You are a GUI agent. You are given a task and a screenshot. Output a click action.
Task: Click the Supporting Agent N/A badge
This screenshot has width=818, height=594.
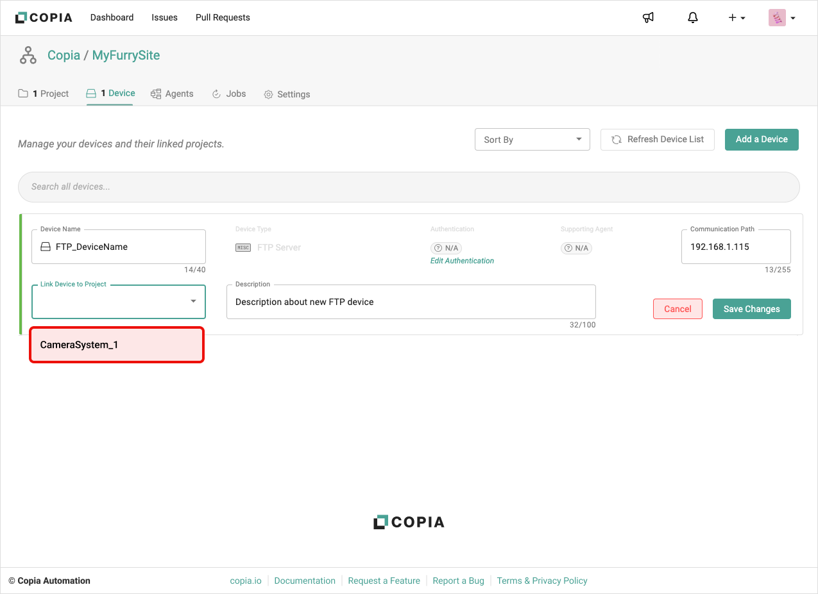[576, 248]
